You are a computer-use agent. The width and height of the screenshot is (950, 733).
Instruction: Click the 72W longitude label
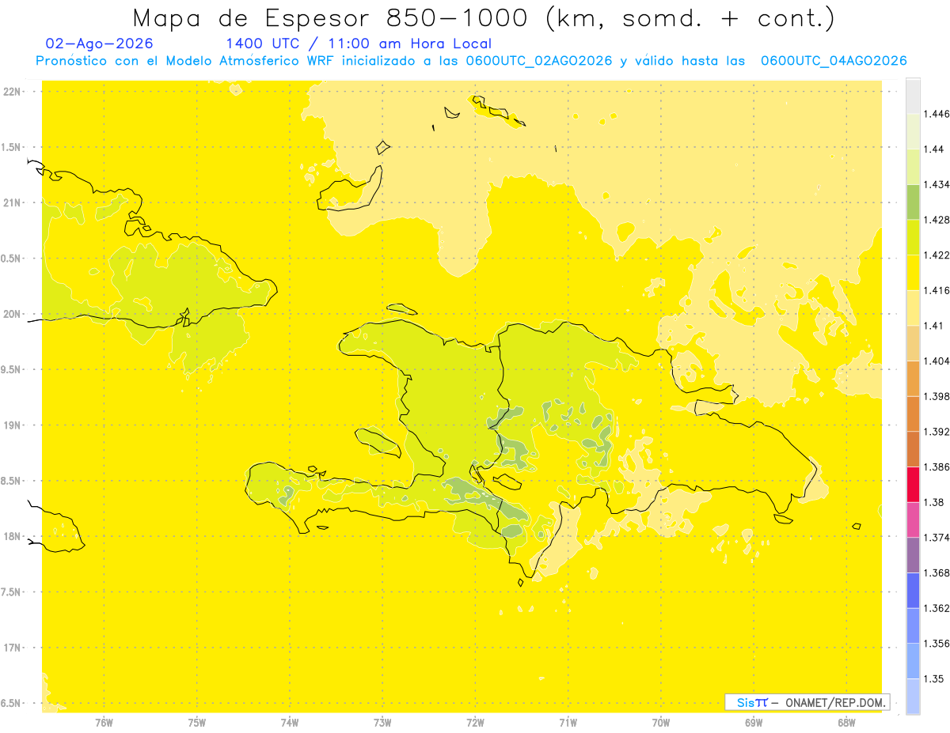[x=476, y=723]
